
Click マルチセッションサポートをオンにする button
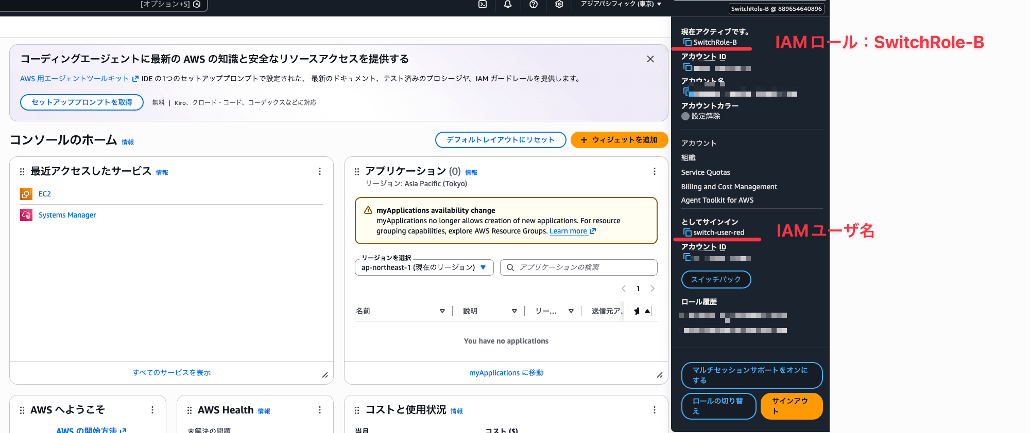pos(752,375)
